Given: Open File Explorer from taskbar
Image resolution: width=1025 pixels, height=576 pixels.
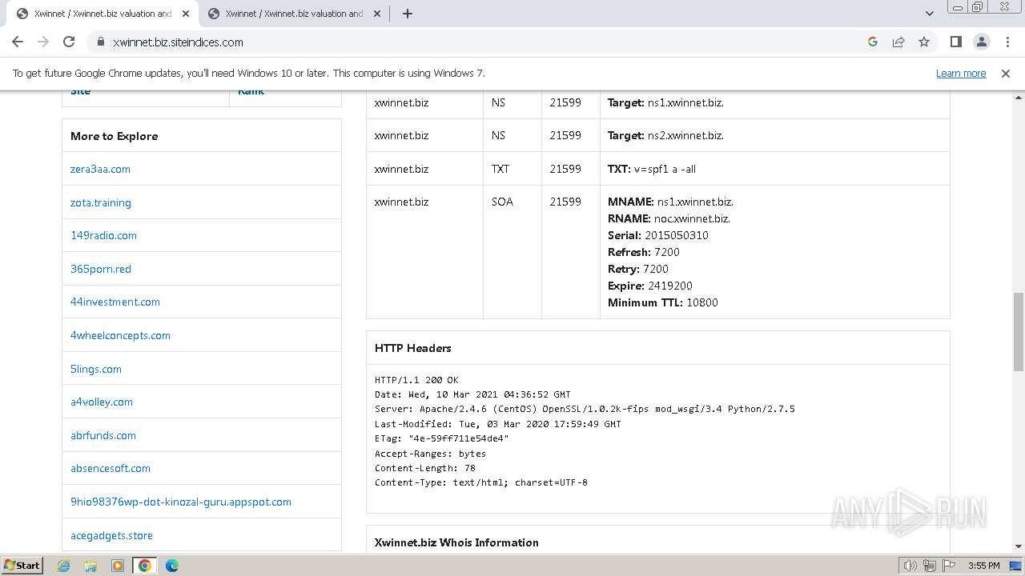Looking at the screenshot, I should pyautogui.click(x=90, y=566).
